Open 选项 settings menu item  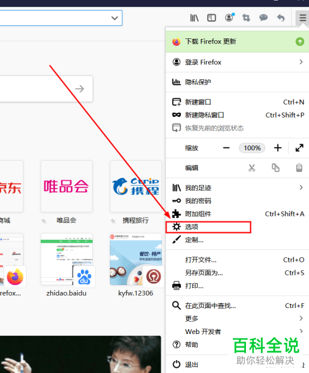tap(237, 227)
